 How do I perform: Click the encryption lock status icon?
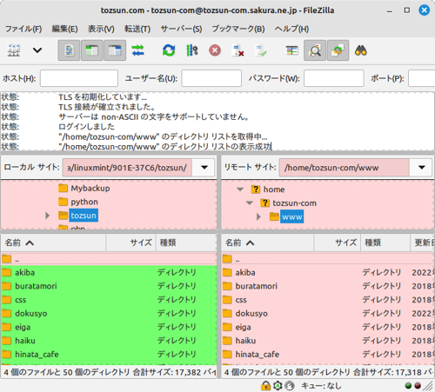[265, 386]
